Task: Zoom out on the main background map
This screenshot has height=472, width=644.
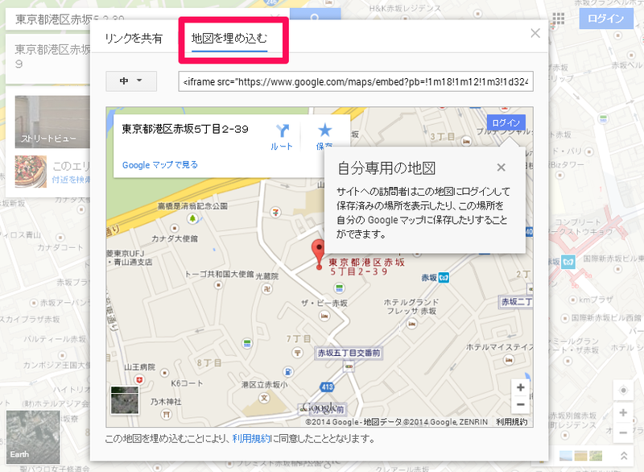Action: coord(623,433)
